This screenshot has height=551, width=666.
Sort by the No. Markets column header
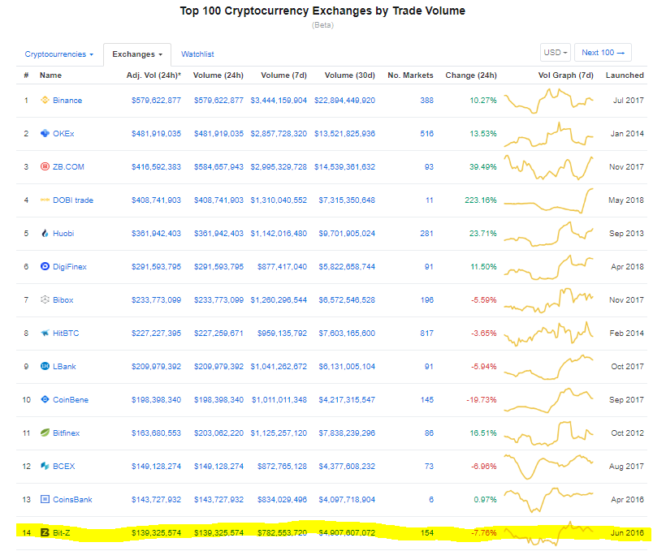[x=411, y=75]
